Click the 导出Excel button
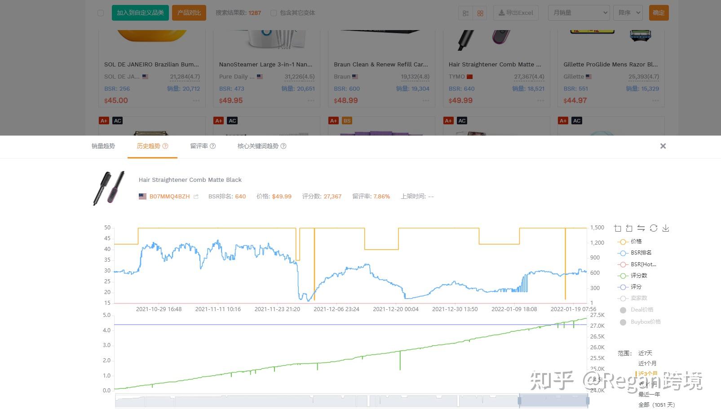The image size is (721, 413). tap(516, 13)
